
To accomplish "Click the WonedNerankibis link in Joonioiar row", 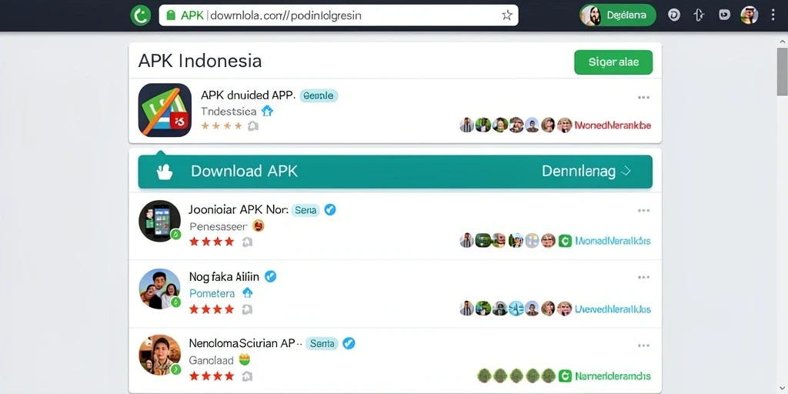I will 612,241.
